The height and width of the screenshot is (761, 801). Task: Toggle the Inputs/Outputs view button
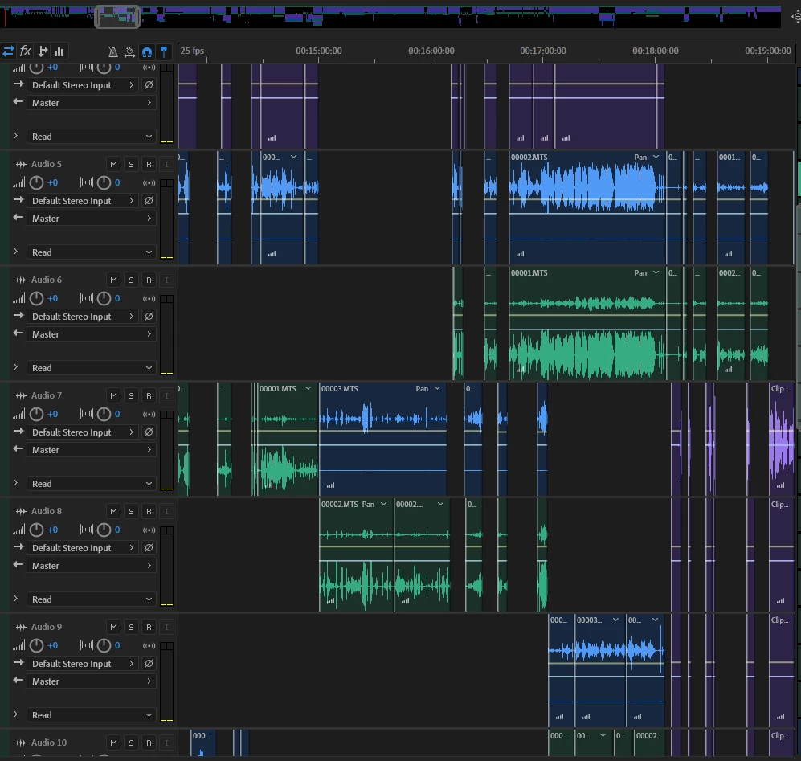(8, 51)
